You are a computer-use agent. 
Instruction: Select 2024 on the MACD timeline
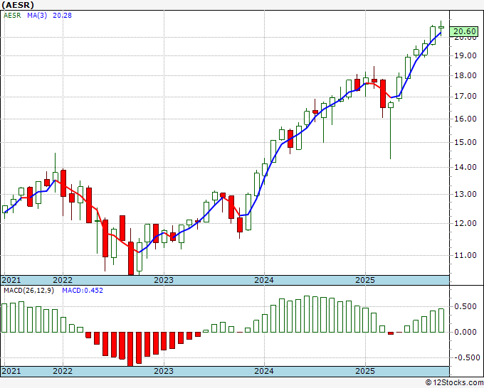click(x=264, y=371)
